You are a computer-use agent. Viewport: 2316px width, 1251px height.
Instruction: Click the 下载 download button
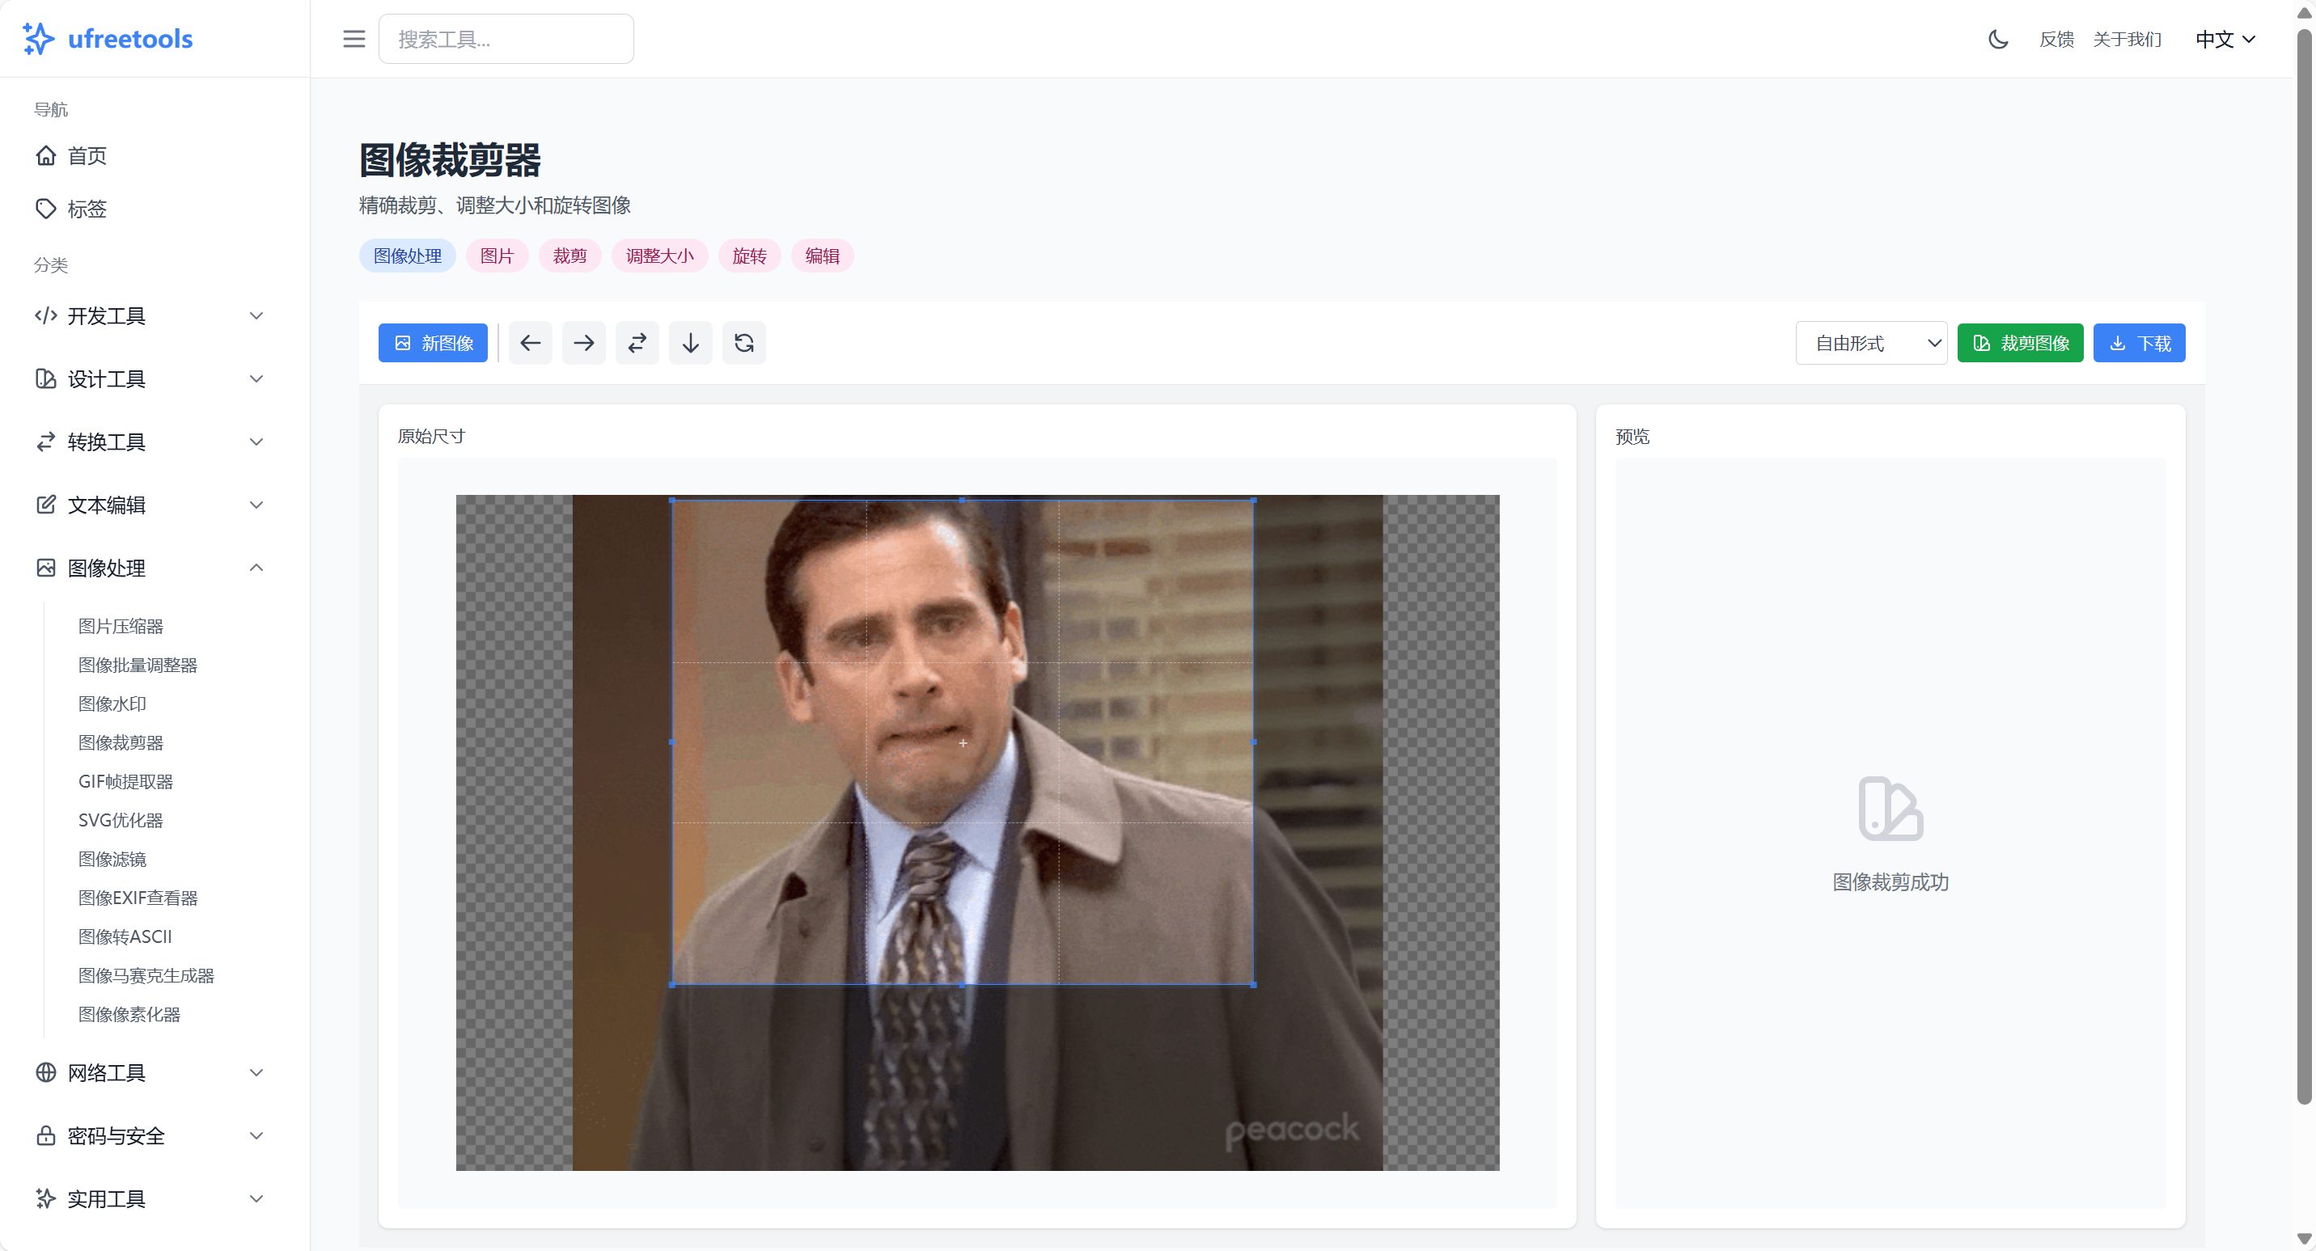click(2139, 342)
